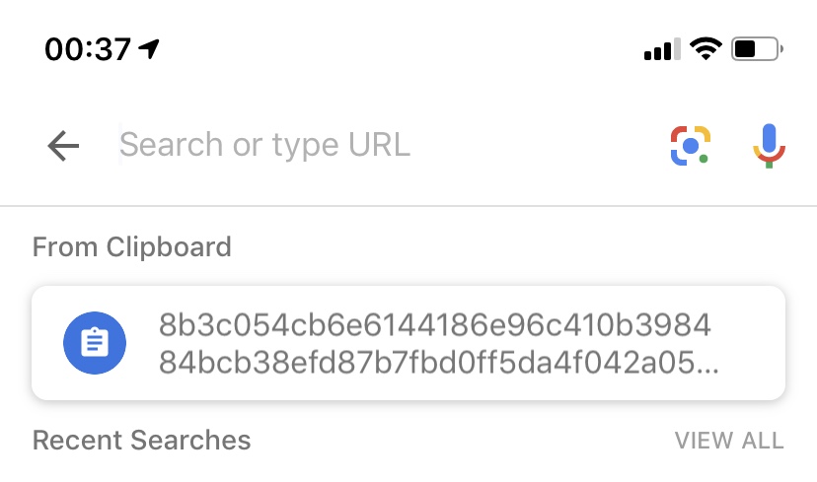Tap the 84bcb38efd87 second hash line
817x482 pixels.
click(424, 363)
